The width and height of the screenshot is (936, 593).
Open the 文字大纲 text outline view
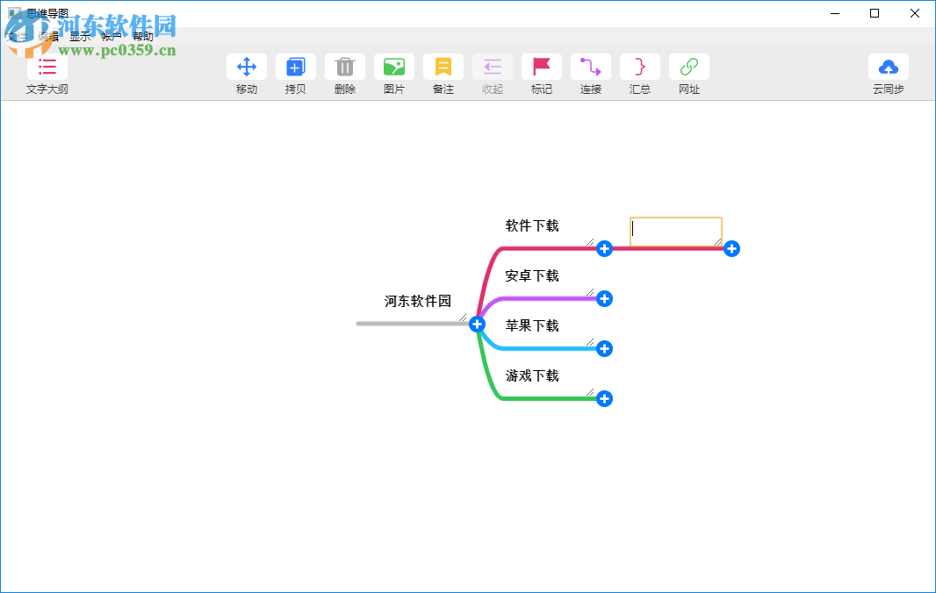(47, 67)
